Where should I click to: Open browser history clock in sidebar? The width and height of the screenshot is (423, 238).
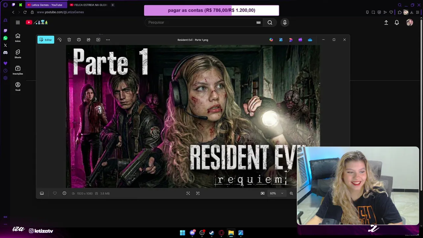[5, 71]
